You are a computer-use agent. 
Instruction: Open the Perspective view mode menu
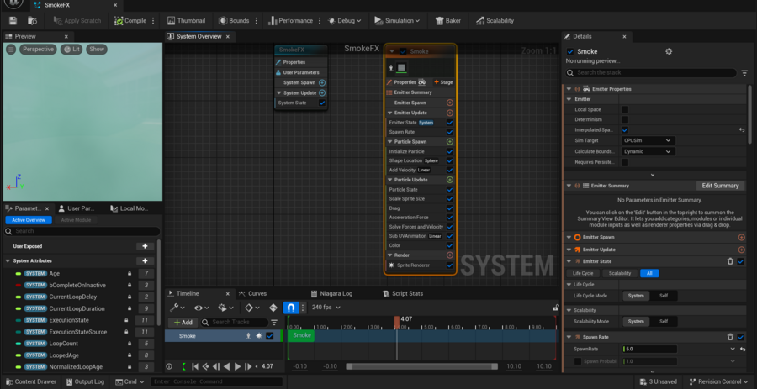(38, 50)
